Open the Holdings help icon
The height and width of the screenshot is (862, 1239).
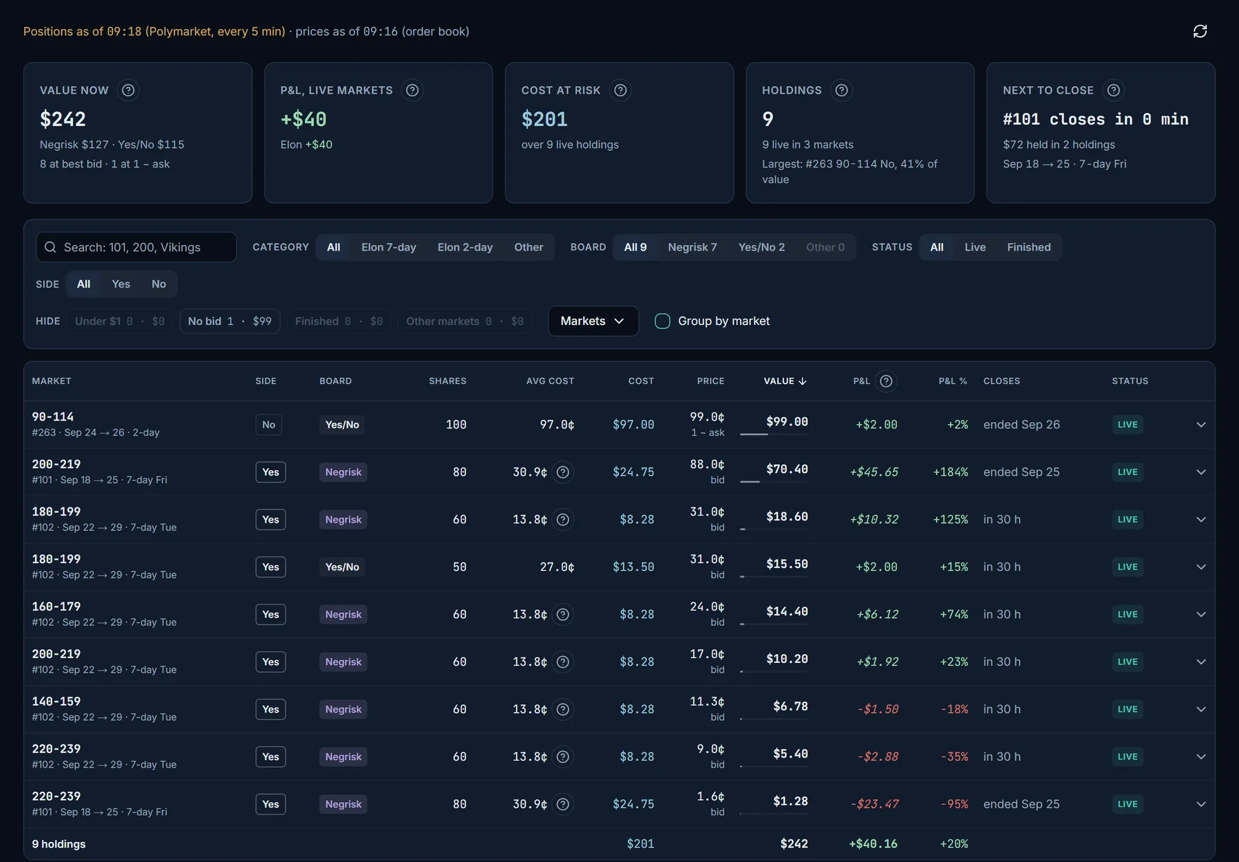(x=841, y=90)
